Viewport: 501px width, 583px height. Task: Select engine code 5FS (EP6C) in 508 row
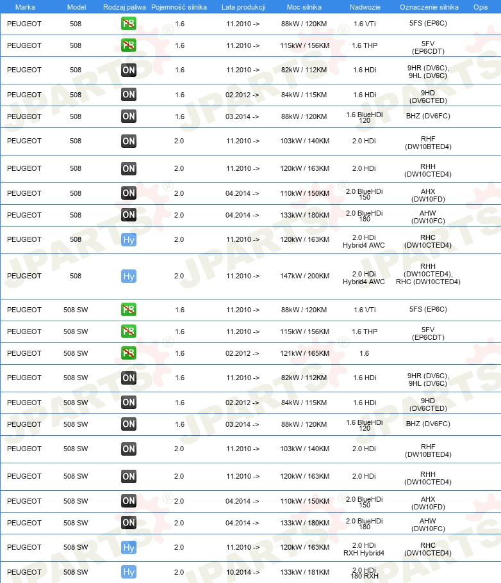pyautogui.click(x=428, y=24)
